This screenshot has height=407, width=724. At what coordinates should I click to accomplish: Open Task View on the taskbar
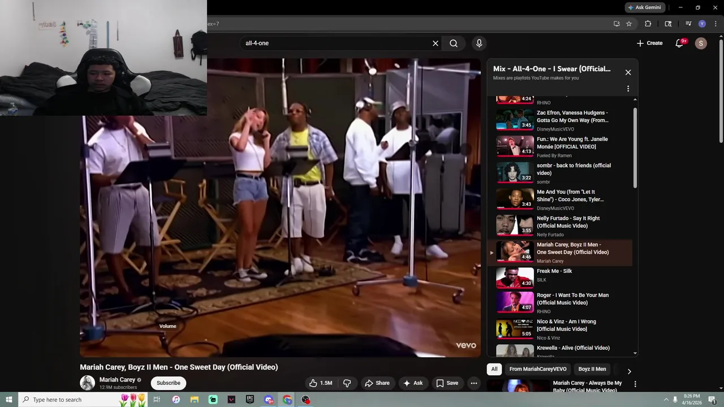[x=157, y=400]
